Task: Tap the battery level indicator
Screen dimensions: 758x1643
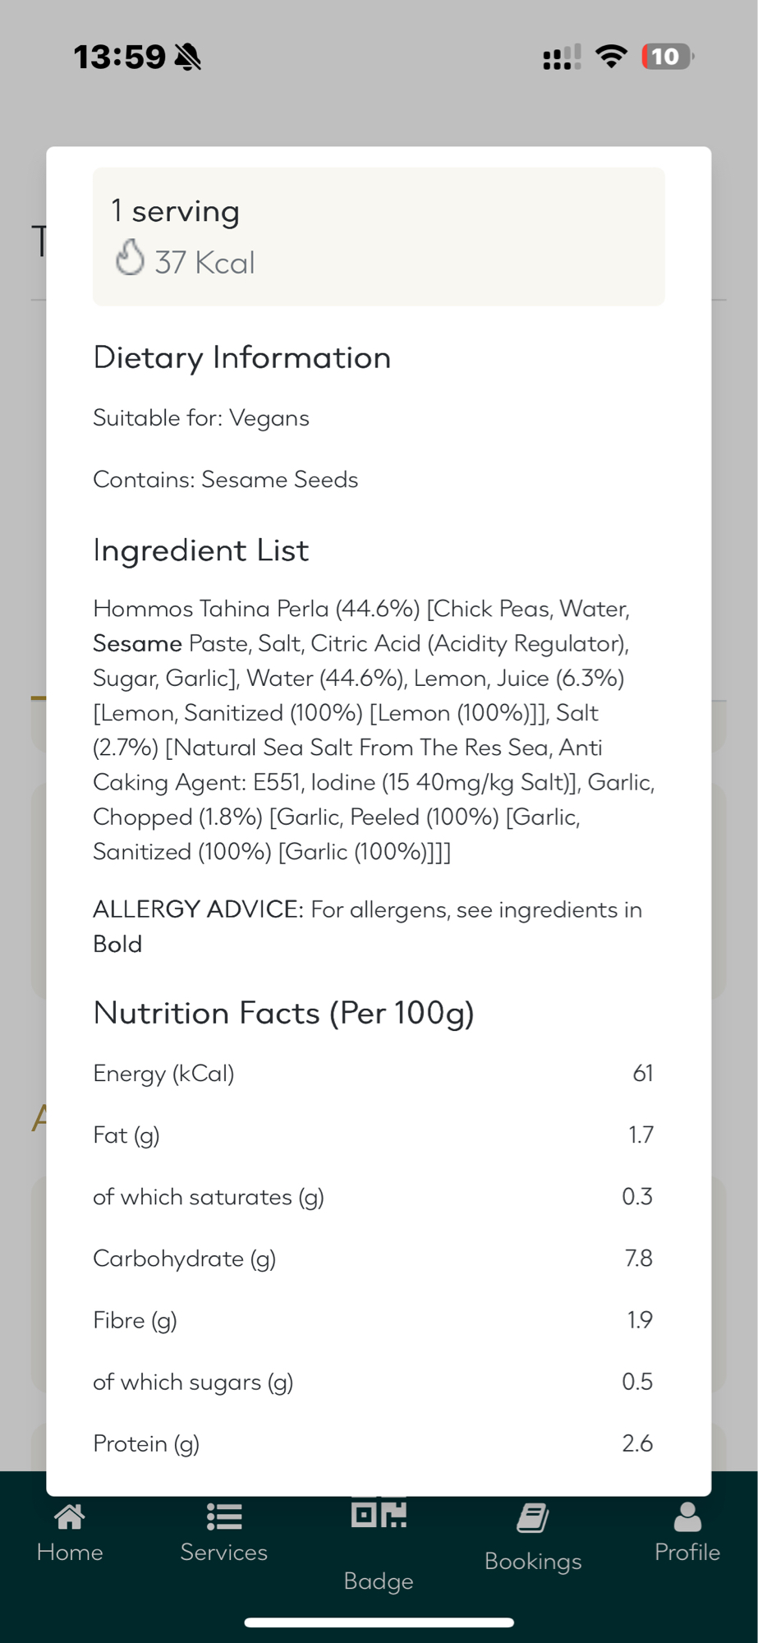Action: point(667,57)
